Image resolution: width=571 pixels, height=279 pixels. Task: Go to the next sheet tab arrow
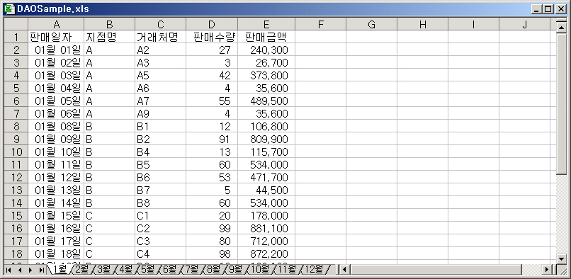tap(30, 270)
